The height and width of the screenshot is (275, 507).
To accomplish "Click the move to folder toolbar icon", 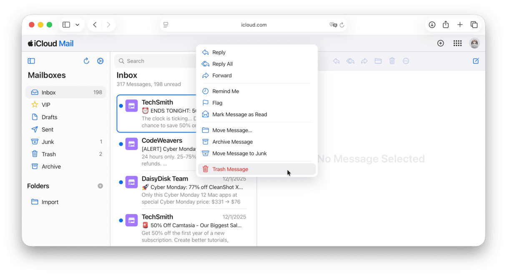I will pos(378,61).
